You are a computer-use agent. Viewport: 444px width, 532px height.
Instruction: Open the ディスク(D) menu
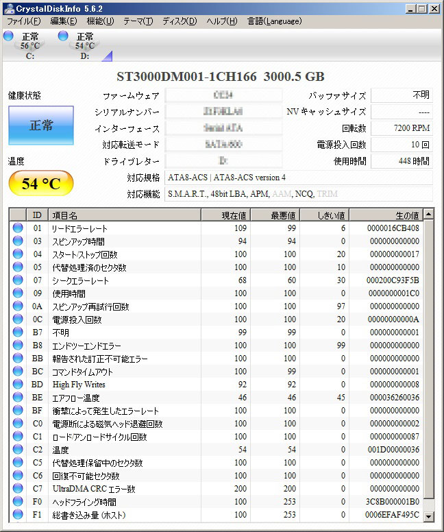[x=180, y=21]
